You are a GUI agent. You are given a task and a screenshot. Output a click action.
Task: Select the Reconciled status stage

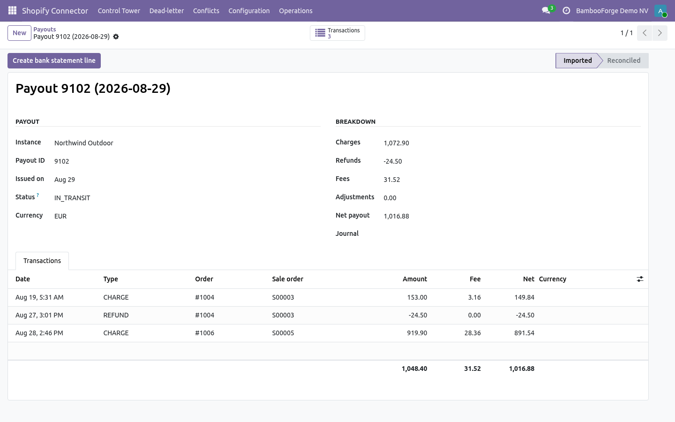[623, 60]
